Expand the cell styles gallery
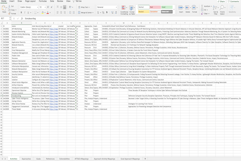 (174, 10)
